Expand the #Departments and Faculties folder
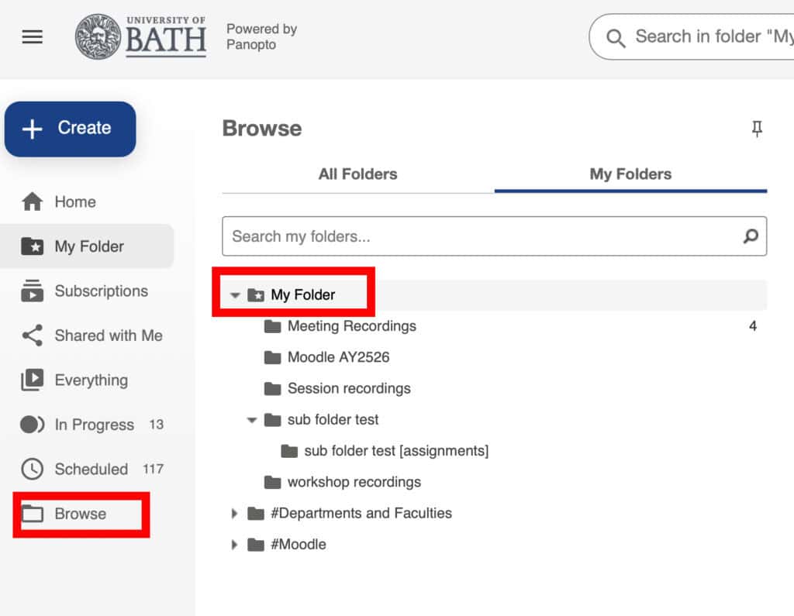The height and width of the screenshot is (616, 794). click(235, 513)
